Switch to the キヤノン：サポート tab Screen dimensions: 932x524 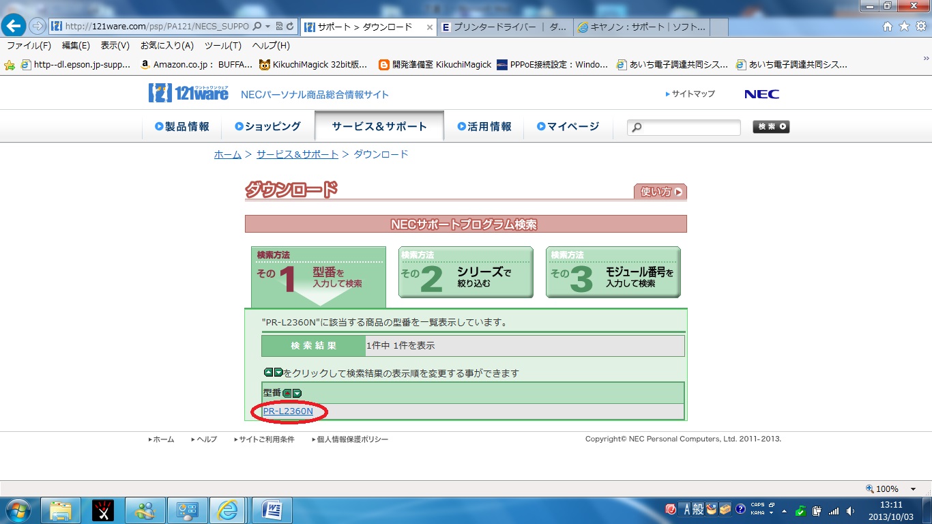click(642, 27)
